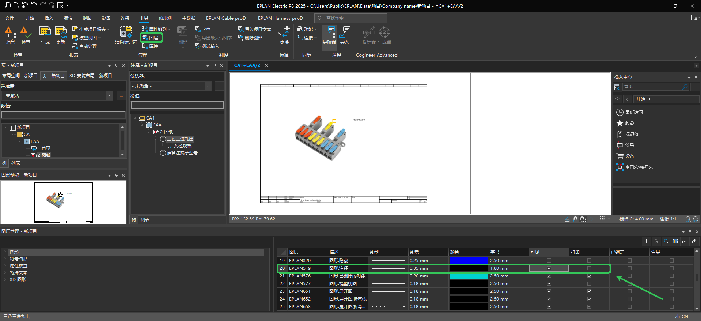
Task: Open 最近访问 in Insert Center
Action: (x=630, y=112)
